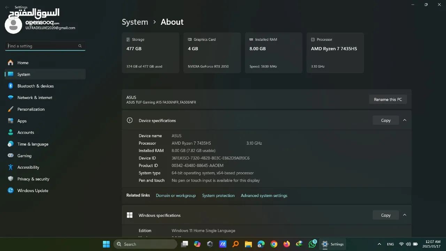Viewport: 446px width, 251px height.
Task: Click the volume icon in system tray
Action: coord(408,244)
